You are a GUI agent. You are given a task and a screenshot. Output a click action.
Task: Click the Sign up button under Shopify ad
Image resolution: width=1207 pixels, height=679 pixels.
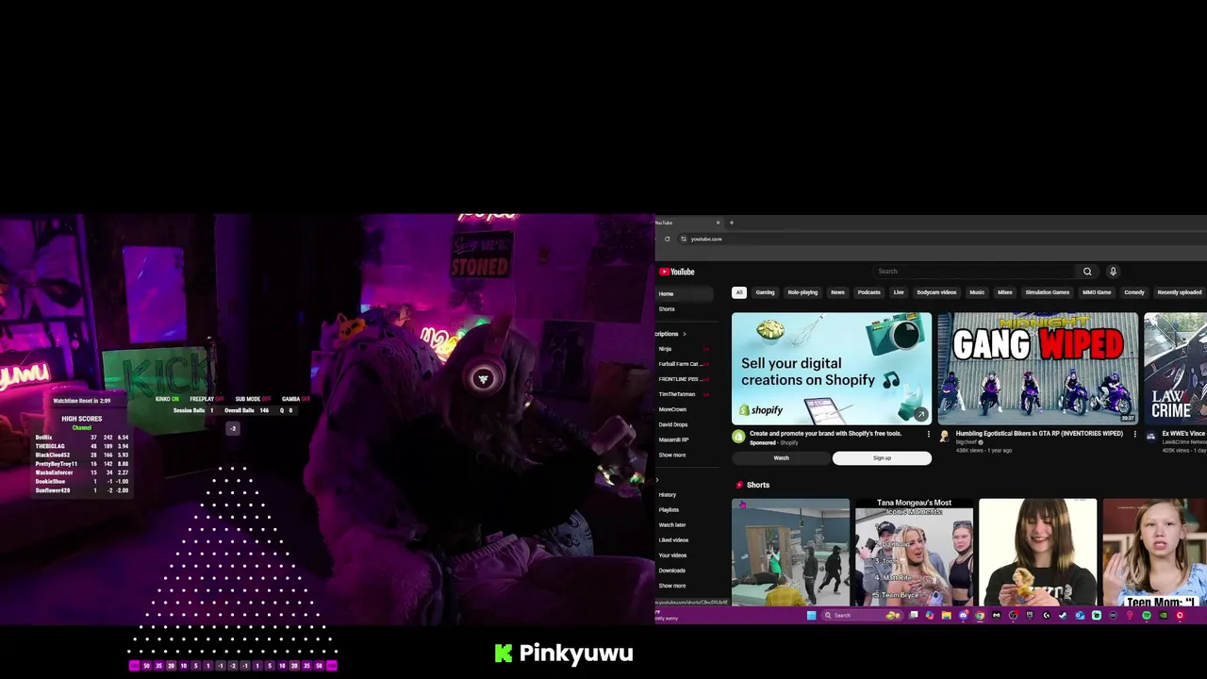882,458
